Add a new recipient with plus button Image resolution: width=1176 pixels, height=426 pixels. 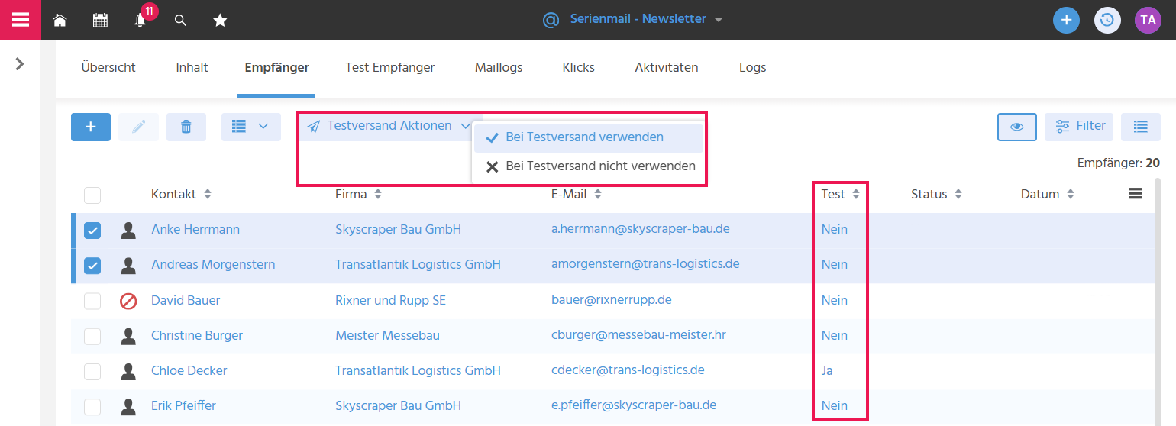(x=91, y=127)
